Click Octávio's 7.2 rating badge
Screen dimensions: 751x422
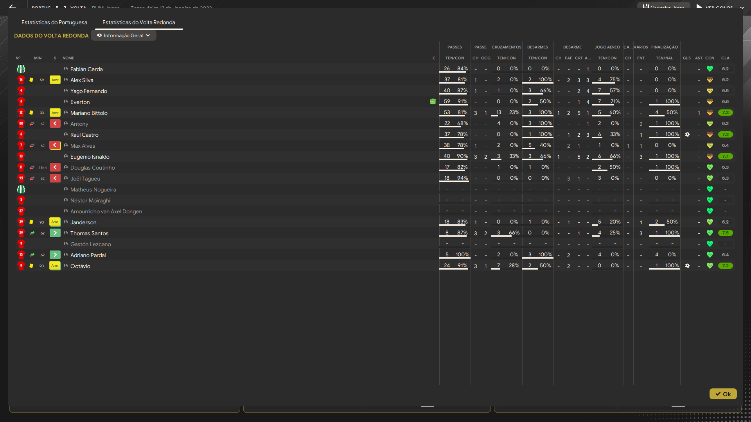pos(726,266)
